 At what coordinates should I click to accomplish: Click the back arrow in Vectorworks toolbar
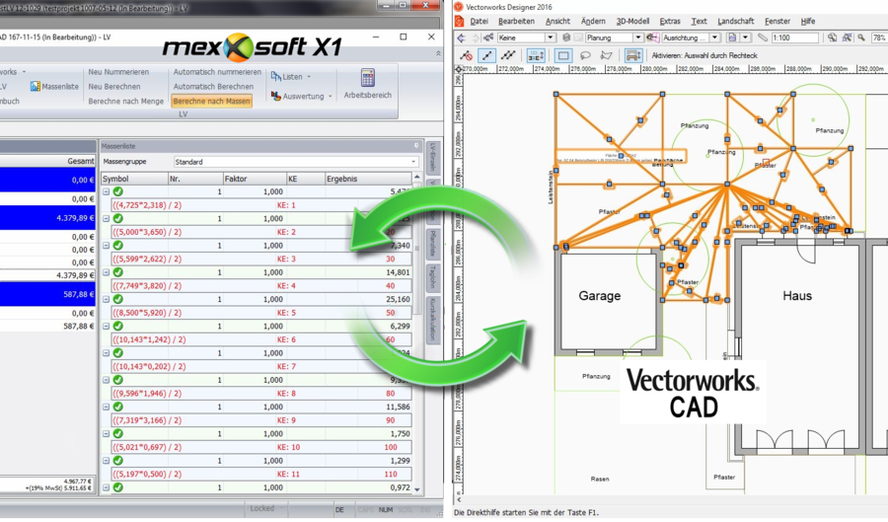[x=460, y=37]
